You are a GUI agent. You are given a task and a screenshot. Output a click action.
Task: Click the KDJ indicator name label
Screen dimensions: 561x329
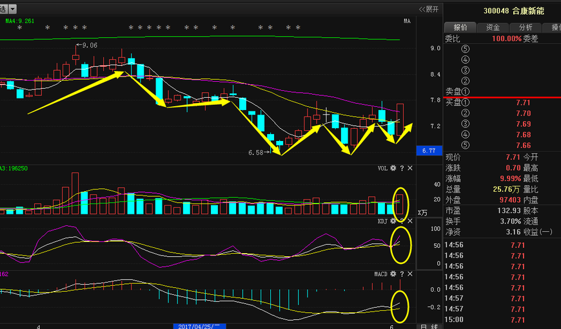[x=382, y=221]
